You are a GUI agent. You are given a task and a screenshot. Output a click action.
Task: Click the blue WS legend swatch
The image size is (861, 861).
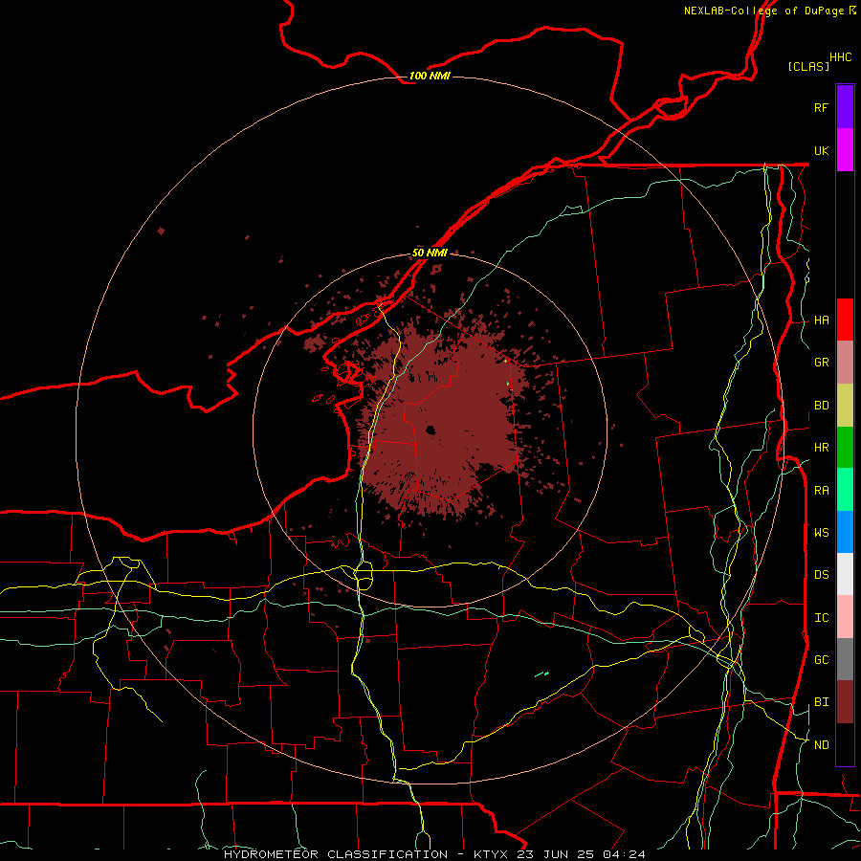[x=845, y=532]
